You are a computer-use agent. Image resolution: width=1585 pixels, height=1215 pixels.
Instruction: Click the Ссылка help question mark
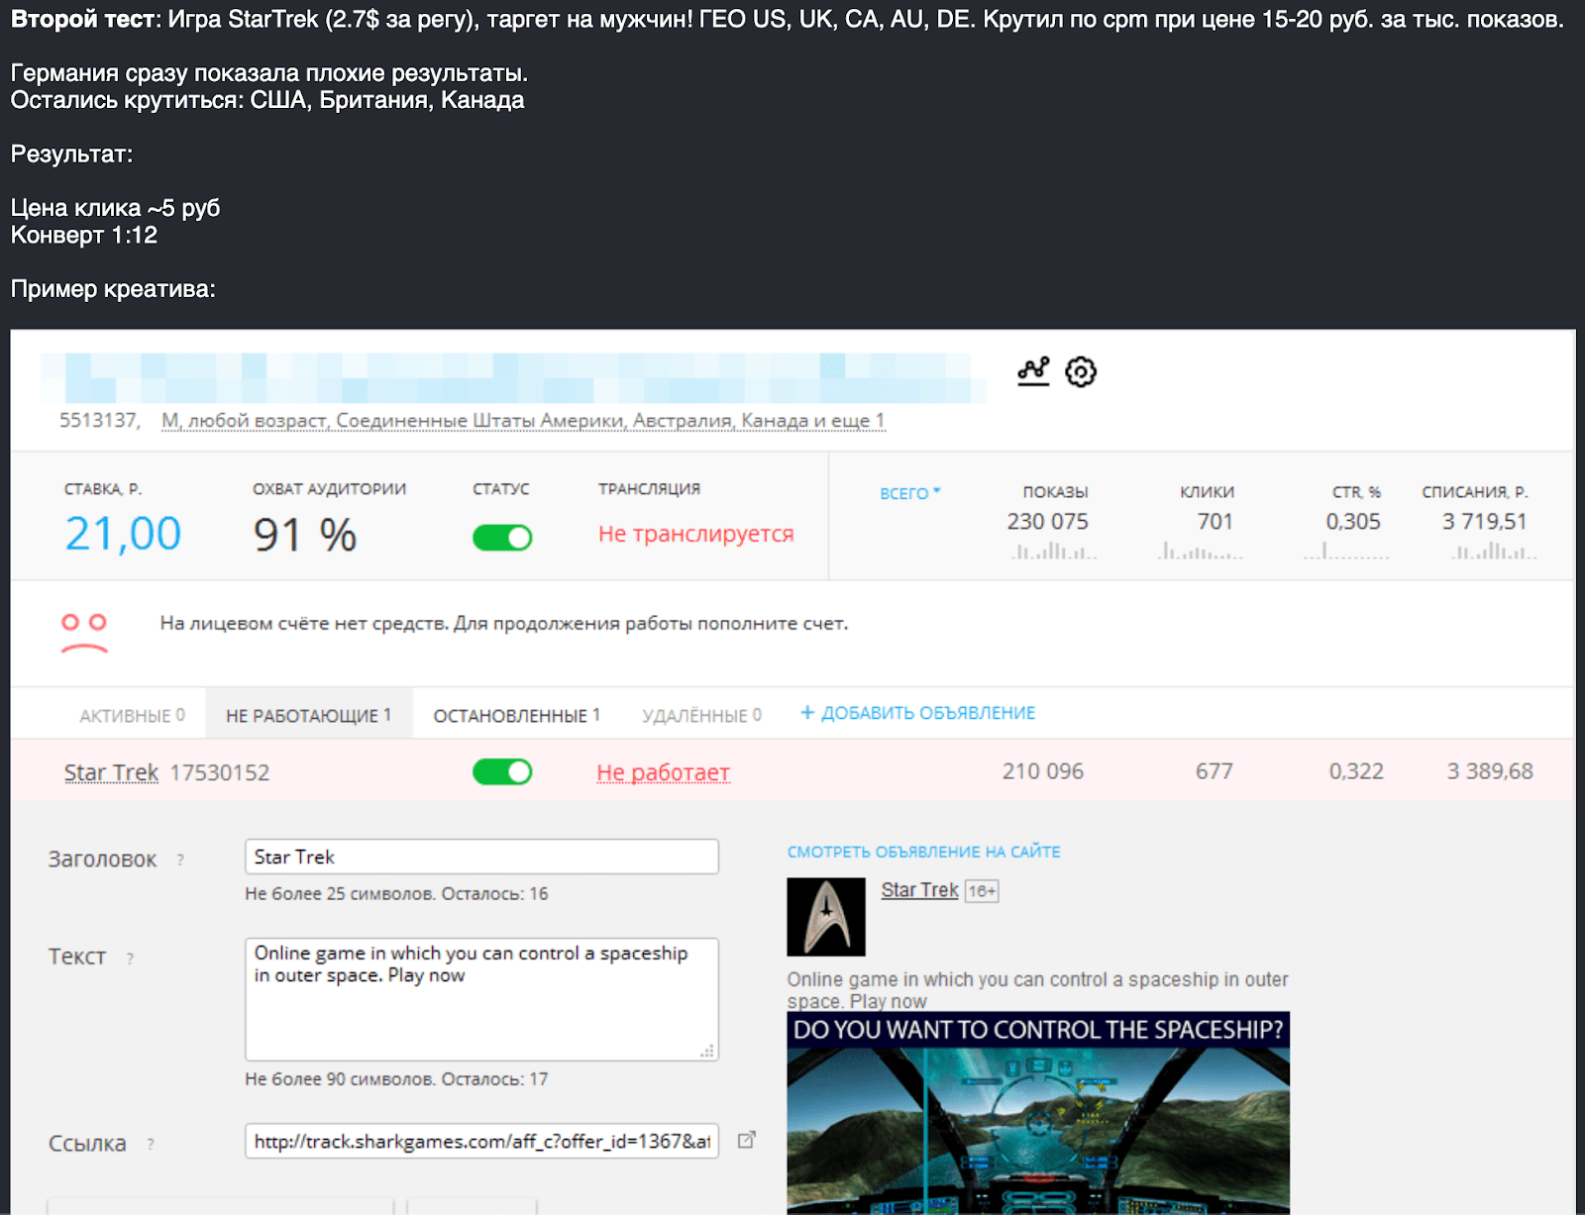[151, 1145]
